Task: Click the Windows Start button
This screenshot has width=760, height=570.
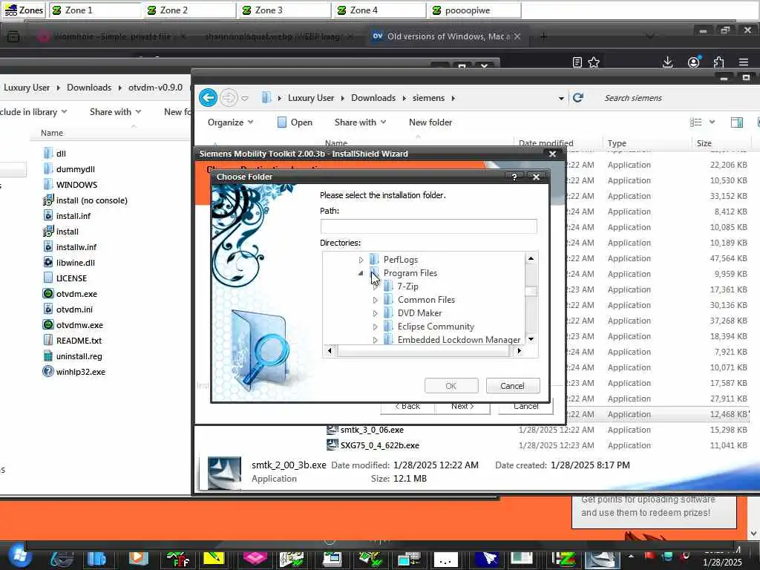Action: click(x=19, y=556)
